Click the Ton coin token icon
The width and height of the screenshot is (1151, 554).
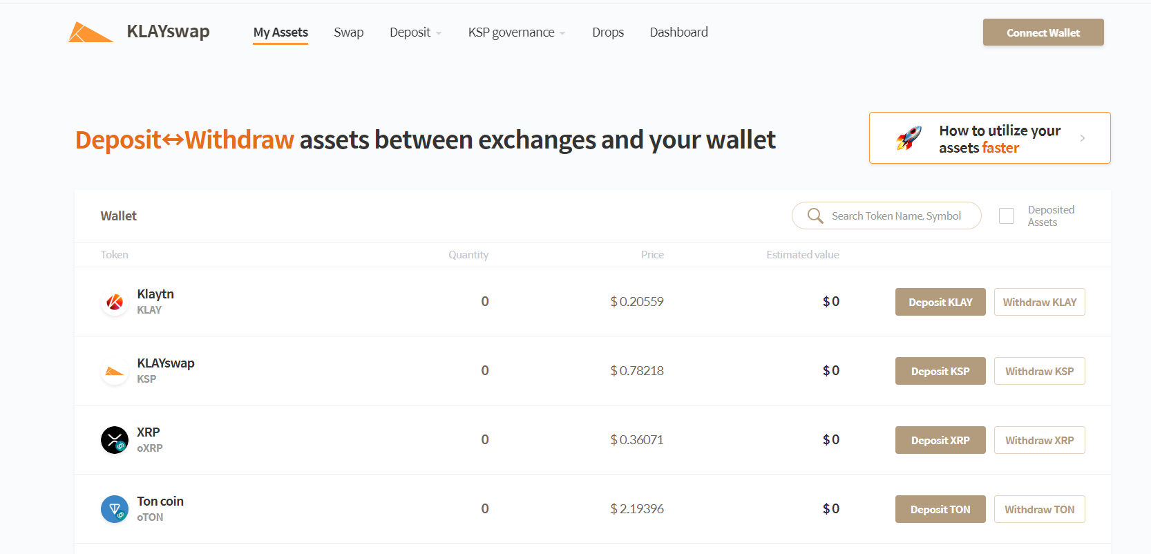click(115, 509)
